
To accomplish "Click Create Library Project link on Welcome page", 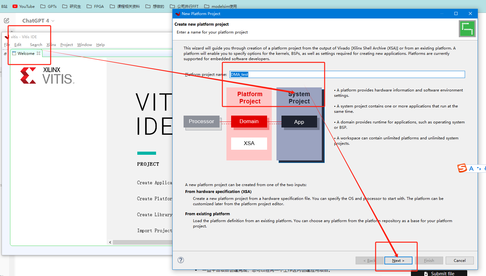I will (154, 215).
